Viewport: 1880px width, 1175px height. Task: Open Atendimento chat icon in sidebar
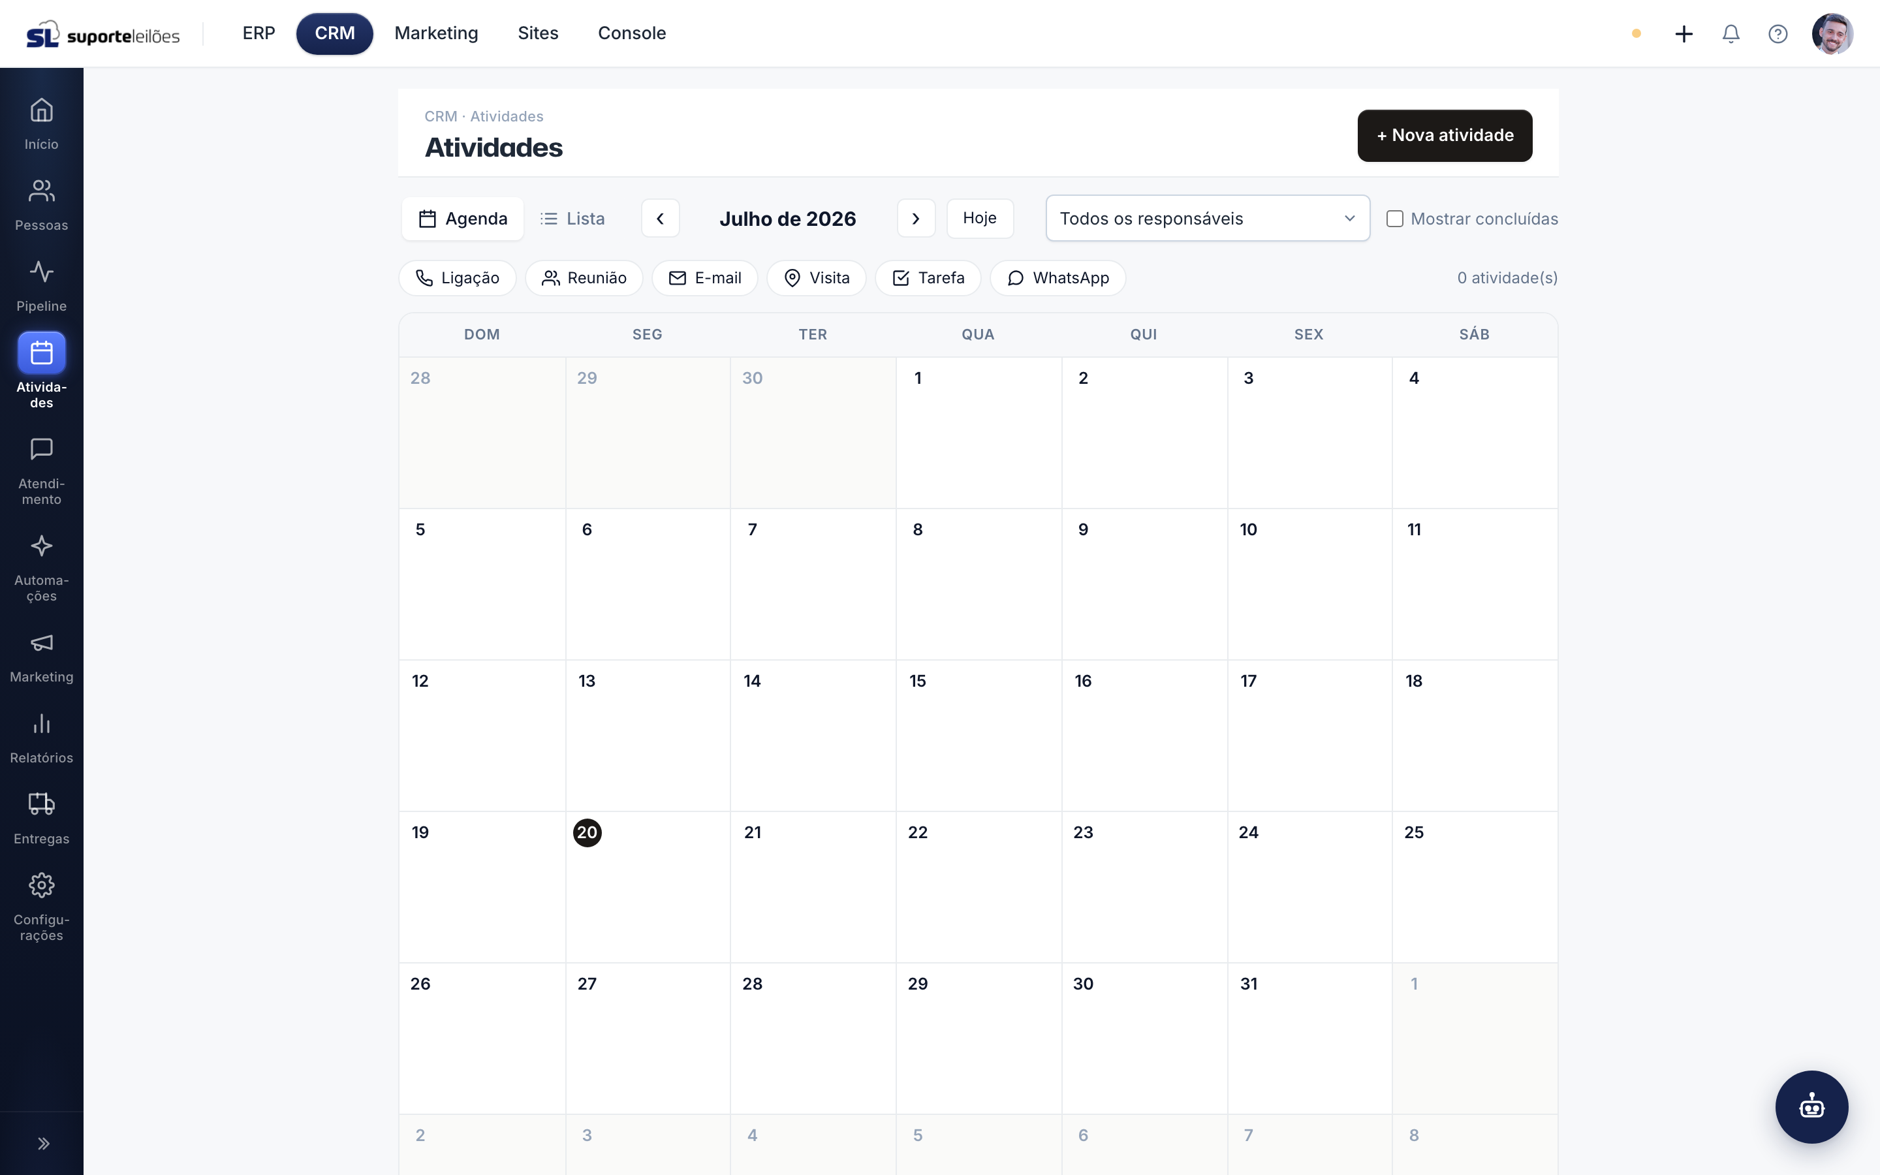pyautogui.click(x=41, y=449)
